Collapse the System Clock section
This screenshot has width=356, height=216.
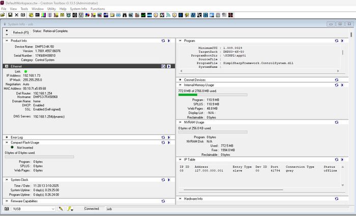(x=7, y=179)
